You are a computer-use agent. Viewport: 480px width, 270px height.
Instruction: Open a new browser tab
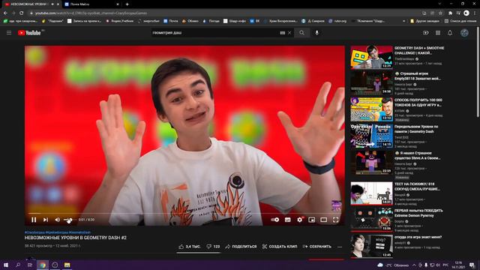coord(127,4)
